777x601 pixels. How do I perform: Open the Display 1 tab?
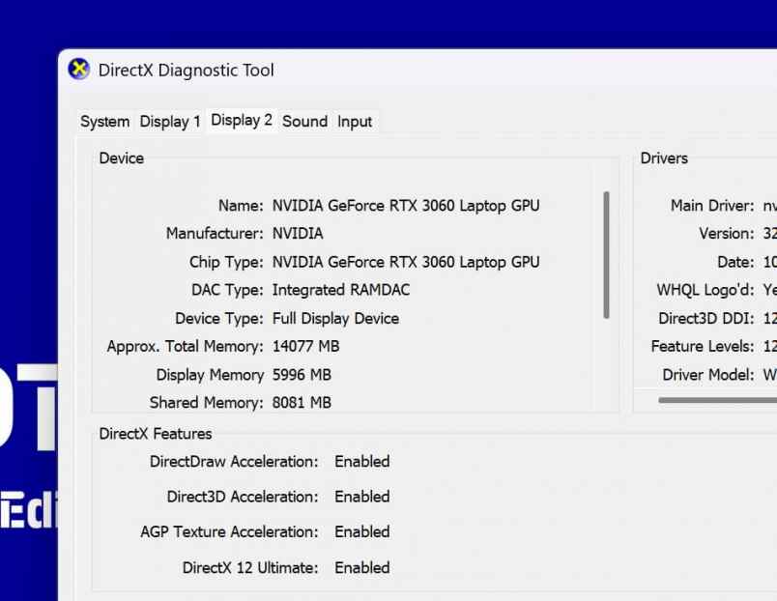tap(170, 122)
